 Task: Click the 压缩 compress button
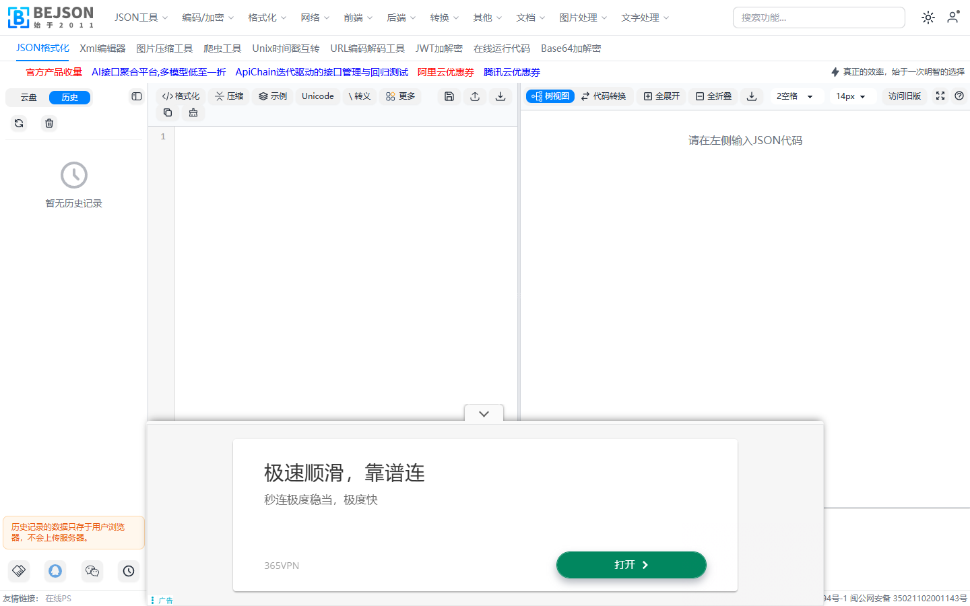point(229,96)
